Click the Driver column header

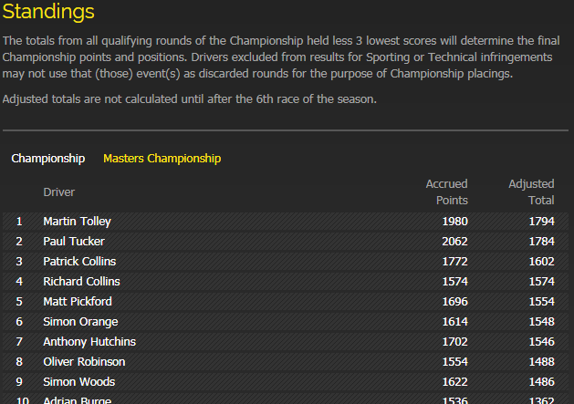click(x=59, y=192)
